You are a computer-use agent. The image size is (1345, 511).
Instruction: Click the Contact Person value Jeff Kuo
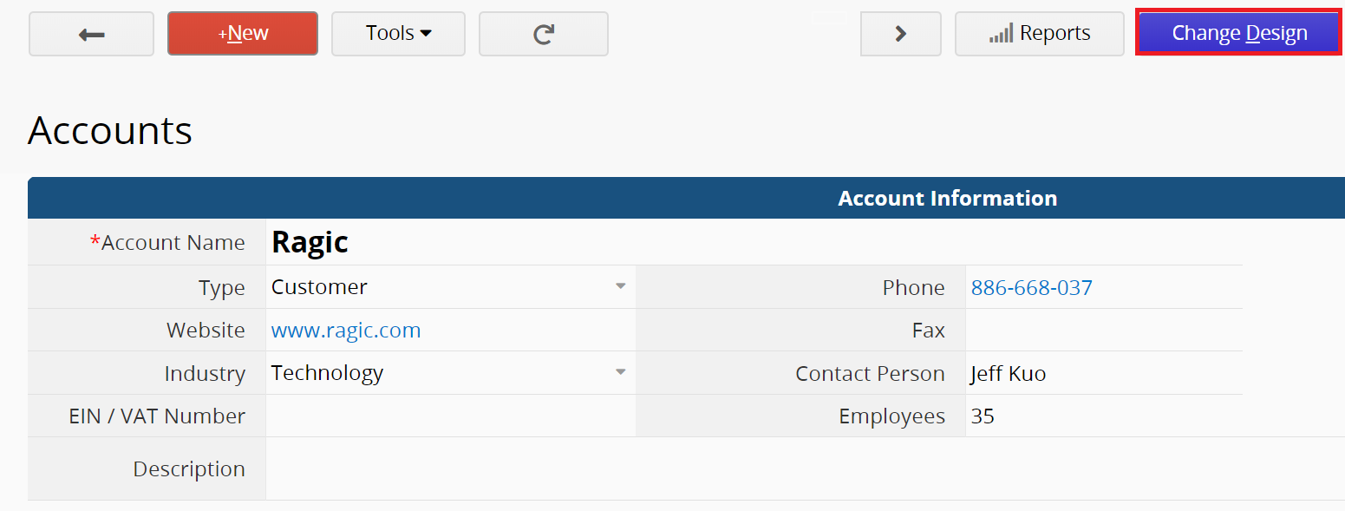coord(1008,373)
